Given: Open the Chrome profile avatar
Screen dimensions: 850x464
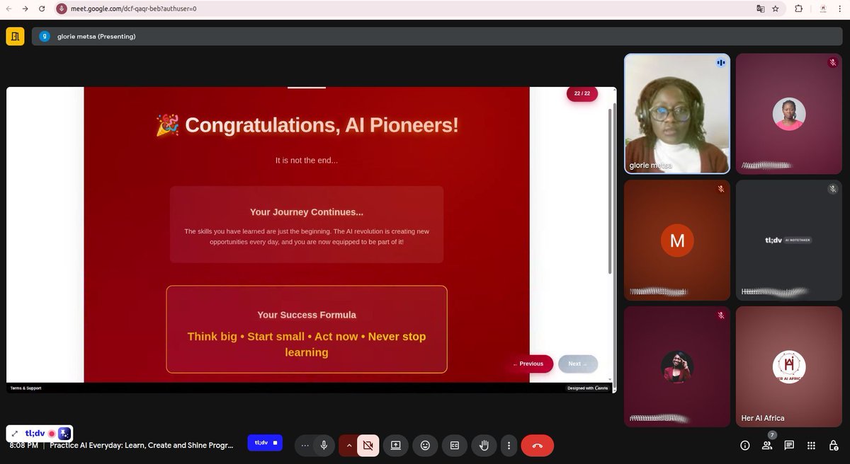Looking at the screenshot, I should pyautogui.click(x=823, y=8).
